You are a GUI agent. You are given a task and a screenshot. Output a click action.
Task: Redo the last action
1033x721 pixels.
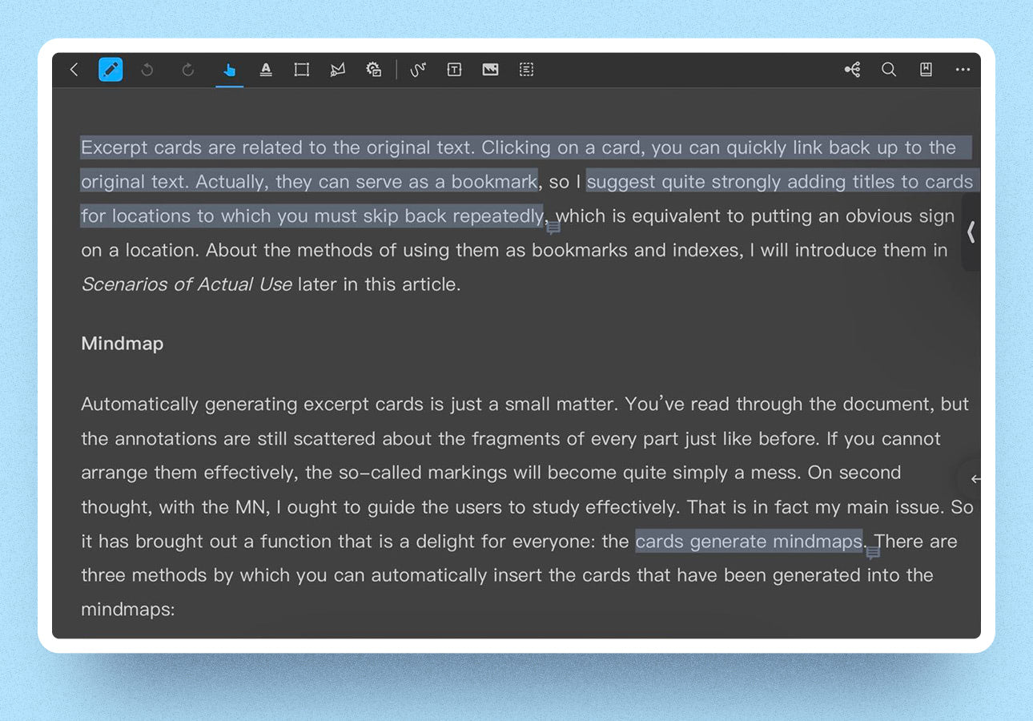tap(188, 70)
